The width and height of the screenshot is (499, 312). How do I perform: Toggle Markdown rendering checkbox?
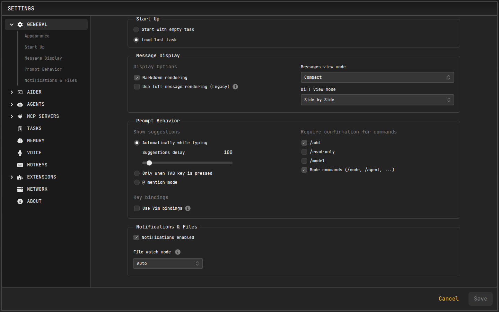tap(137, 78)
